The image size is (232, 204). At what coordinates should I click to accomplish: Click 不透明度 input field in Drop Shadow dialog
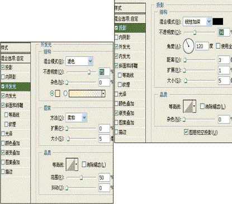(x=223, y=32)
